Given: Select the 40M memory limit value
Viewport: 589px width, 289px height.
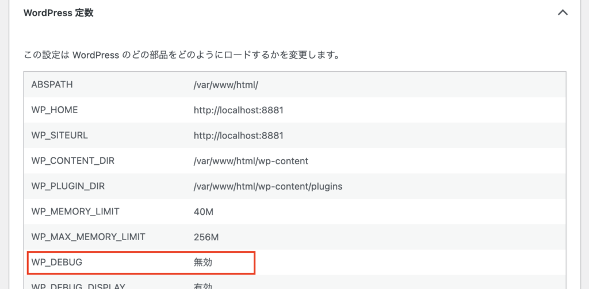Looking at the screenshot, I should coord(204,212).
